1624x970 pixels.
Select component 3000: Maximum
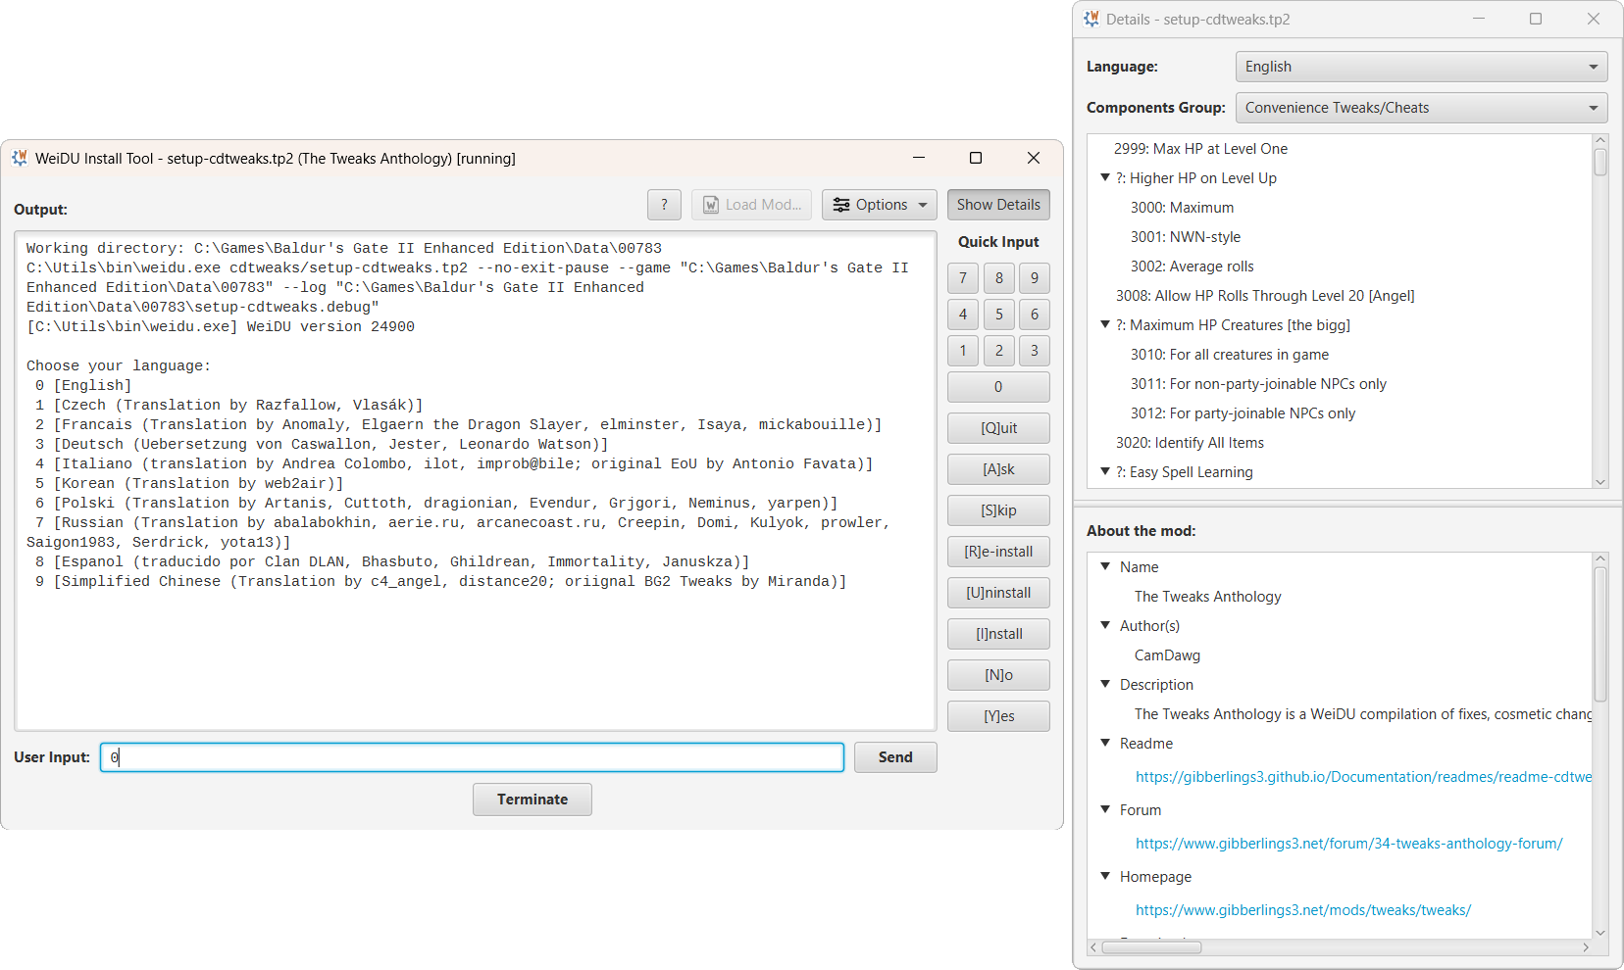click(1182, 208)
